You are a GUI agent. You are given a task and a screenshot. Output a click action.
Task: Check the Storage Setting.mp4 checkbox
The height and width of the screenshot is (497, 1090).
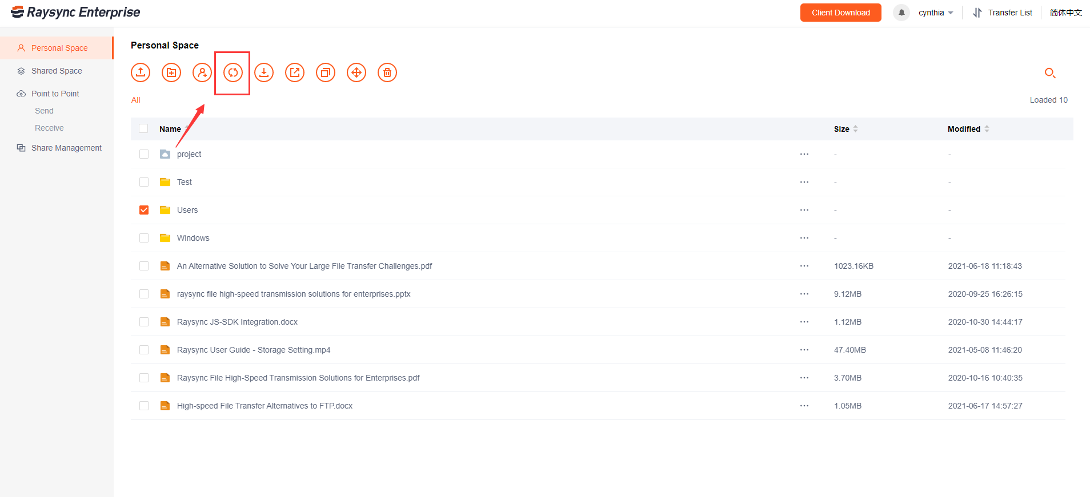[144, 350]
